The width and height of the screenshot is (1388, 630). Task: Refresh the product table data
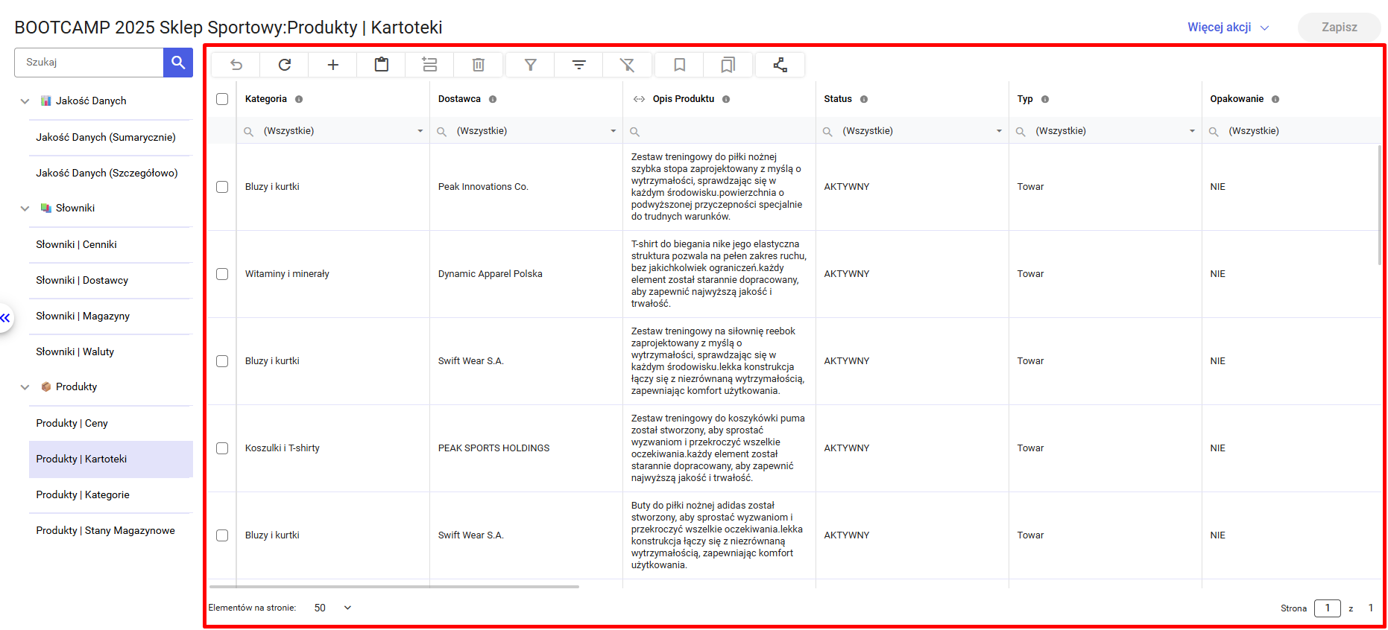(285, 65)
